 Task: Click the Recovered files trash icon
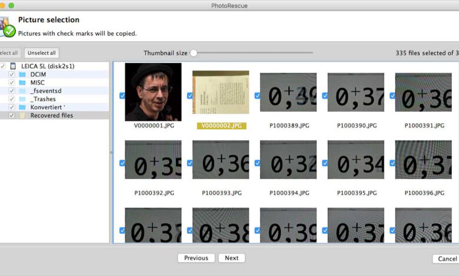(x=22, y=116)
